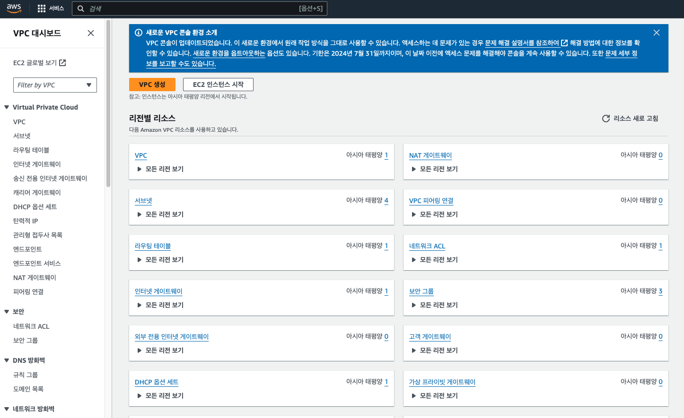Open 서브넷 in the sidebar
Viewport: 684px width, 418px height.
click(22, 136)
